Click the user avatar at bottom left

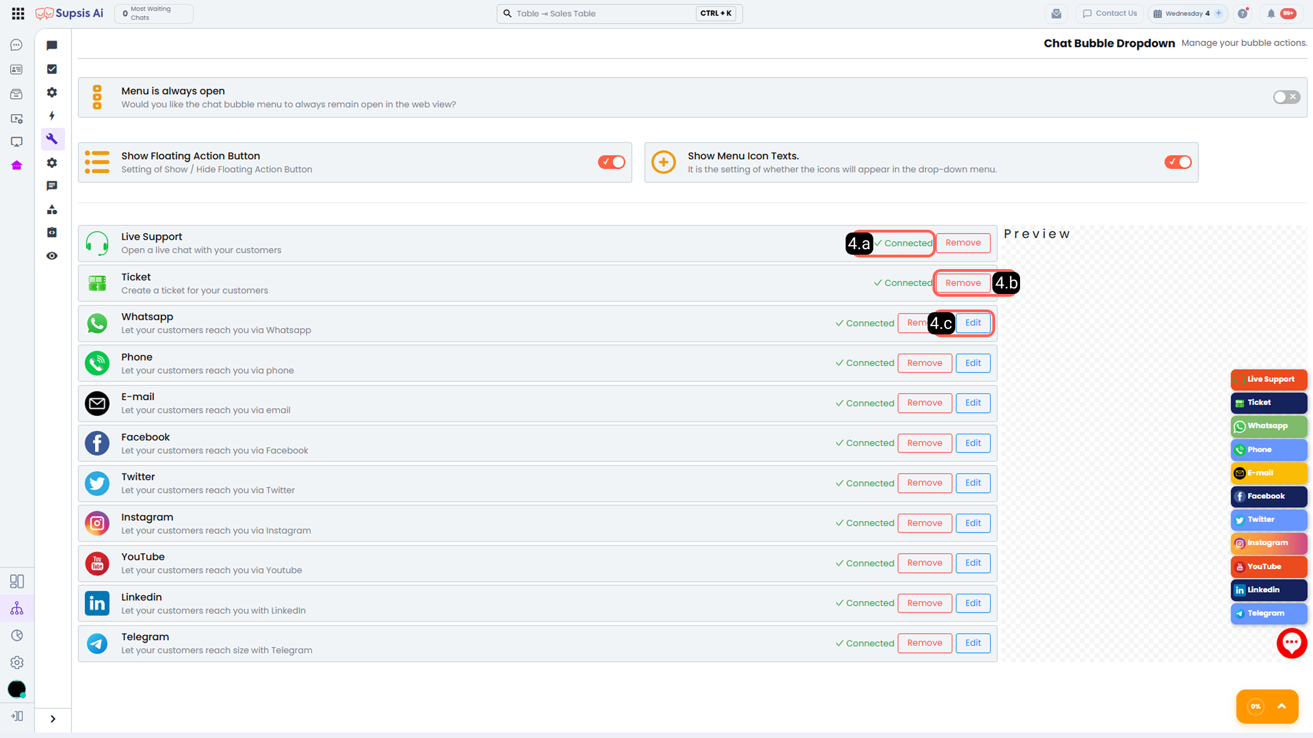point(17,689)
